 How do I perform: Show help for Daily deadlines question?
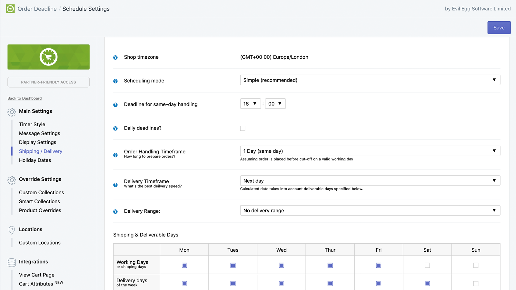pyautogui.click(x=115, y=129)
